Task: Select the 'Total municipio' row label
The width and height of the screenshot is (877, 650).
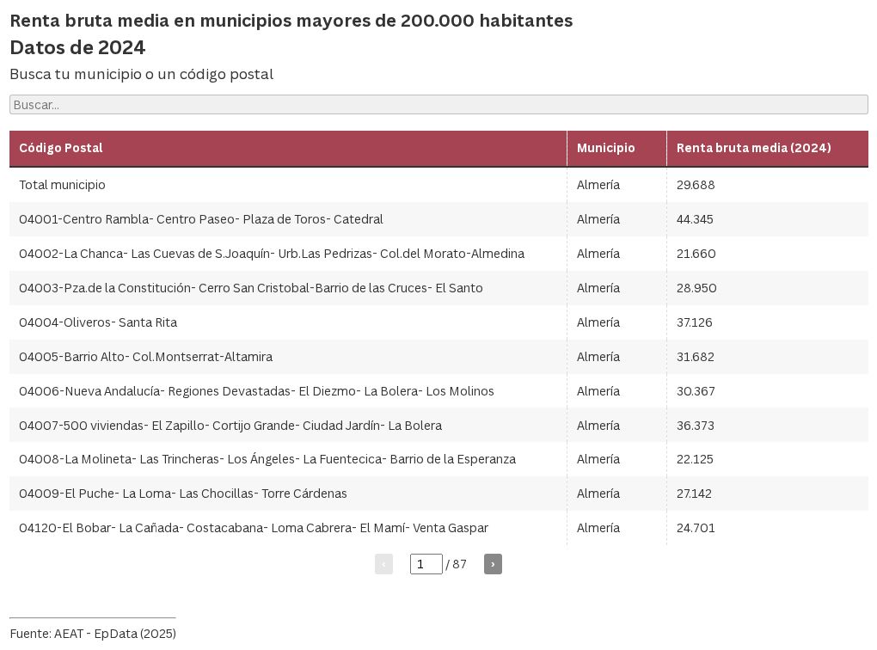Action: click(62, 185)
